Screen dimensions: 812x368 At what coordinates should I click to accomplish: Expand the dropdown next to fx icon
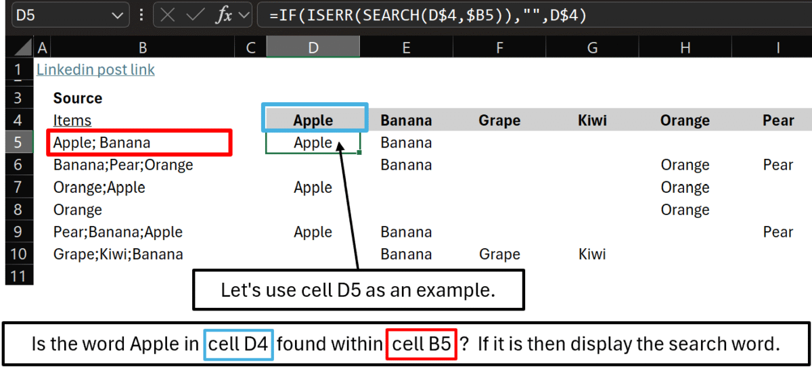pyautogui.click(x=244, y=16)
